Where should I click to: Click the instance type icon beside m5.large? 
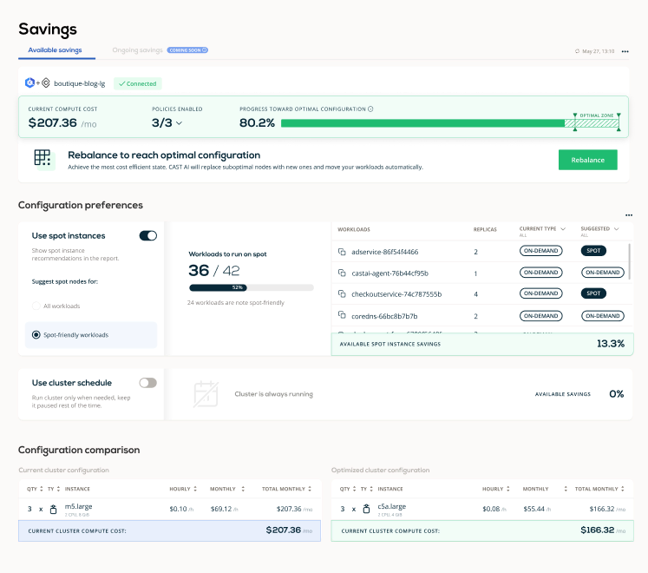click(x=52, y=510)
